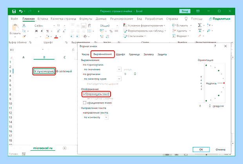Select the Граница tab in dialog
This screenshot has width=243, height=164.
coord(134,54)
